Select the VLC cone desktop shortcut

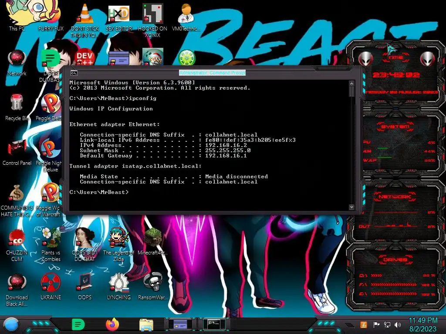point(85,20)
